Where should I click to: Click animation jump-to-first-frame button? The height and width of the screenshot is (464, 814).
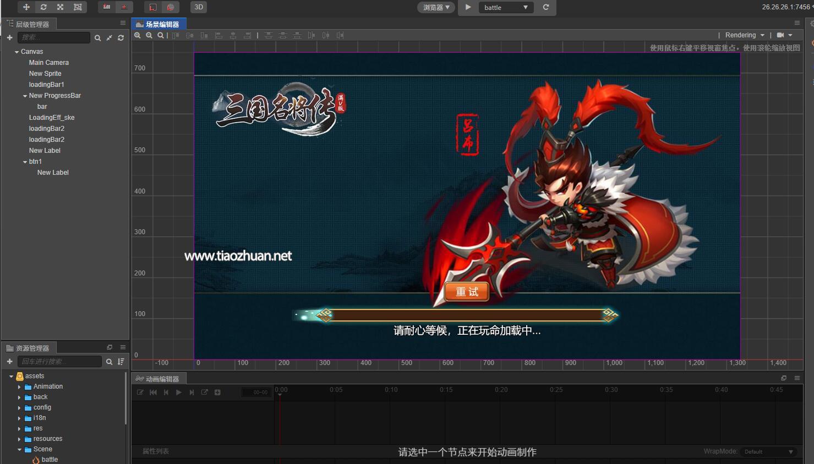(153, 393)
